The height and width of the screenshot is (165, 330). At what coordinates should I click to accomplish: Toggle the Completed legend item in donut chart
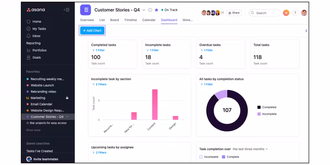[x=269, y=107]
